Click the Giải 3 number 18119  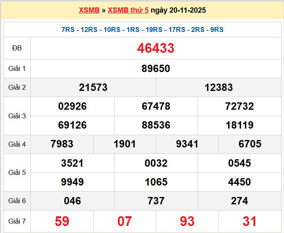pos(239,125)
